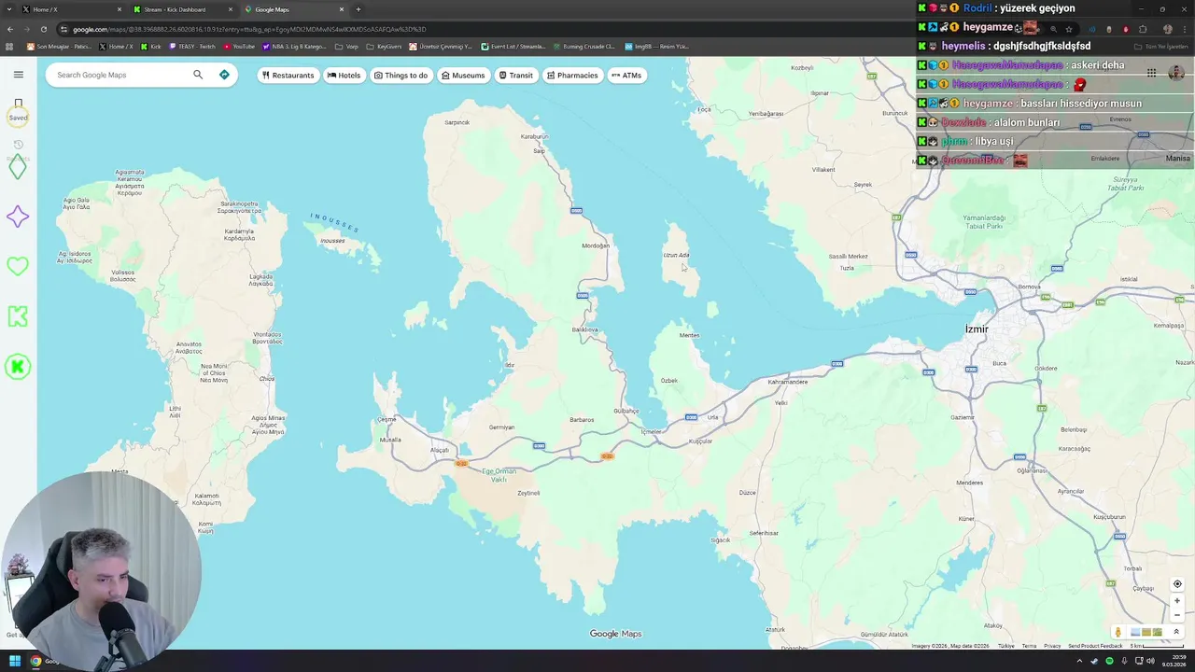Open the Burning Crusade bookmark
This screenshot has width=1195, height=672.
tap(583, 47)
